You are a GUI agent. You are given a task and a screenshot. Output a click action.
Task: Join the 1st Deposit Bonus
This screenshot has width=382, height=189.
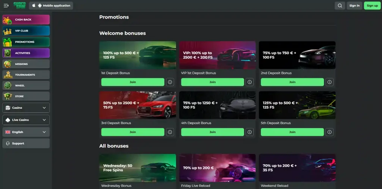pos(133,82)
